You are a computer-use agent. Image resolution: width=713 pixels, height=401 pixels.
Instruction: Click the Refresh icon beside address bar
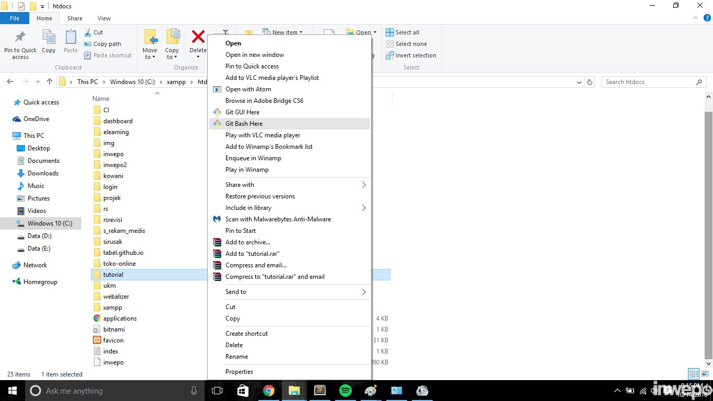click(590, 82)
